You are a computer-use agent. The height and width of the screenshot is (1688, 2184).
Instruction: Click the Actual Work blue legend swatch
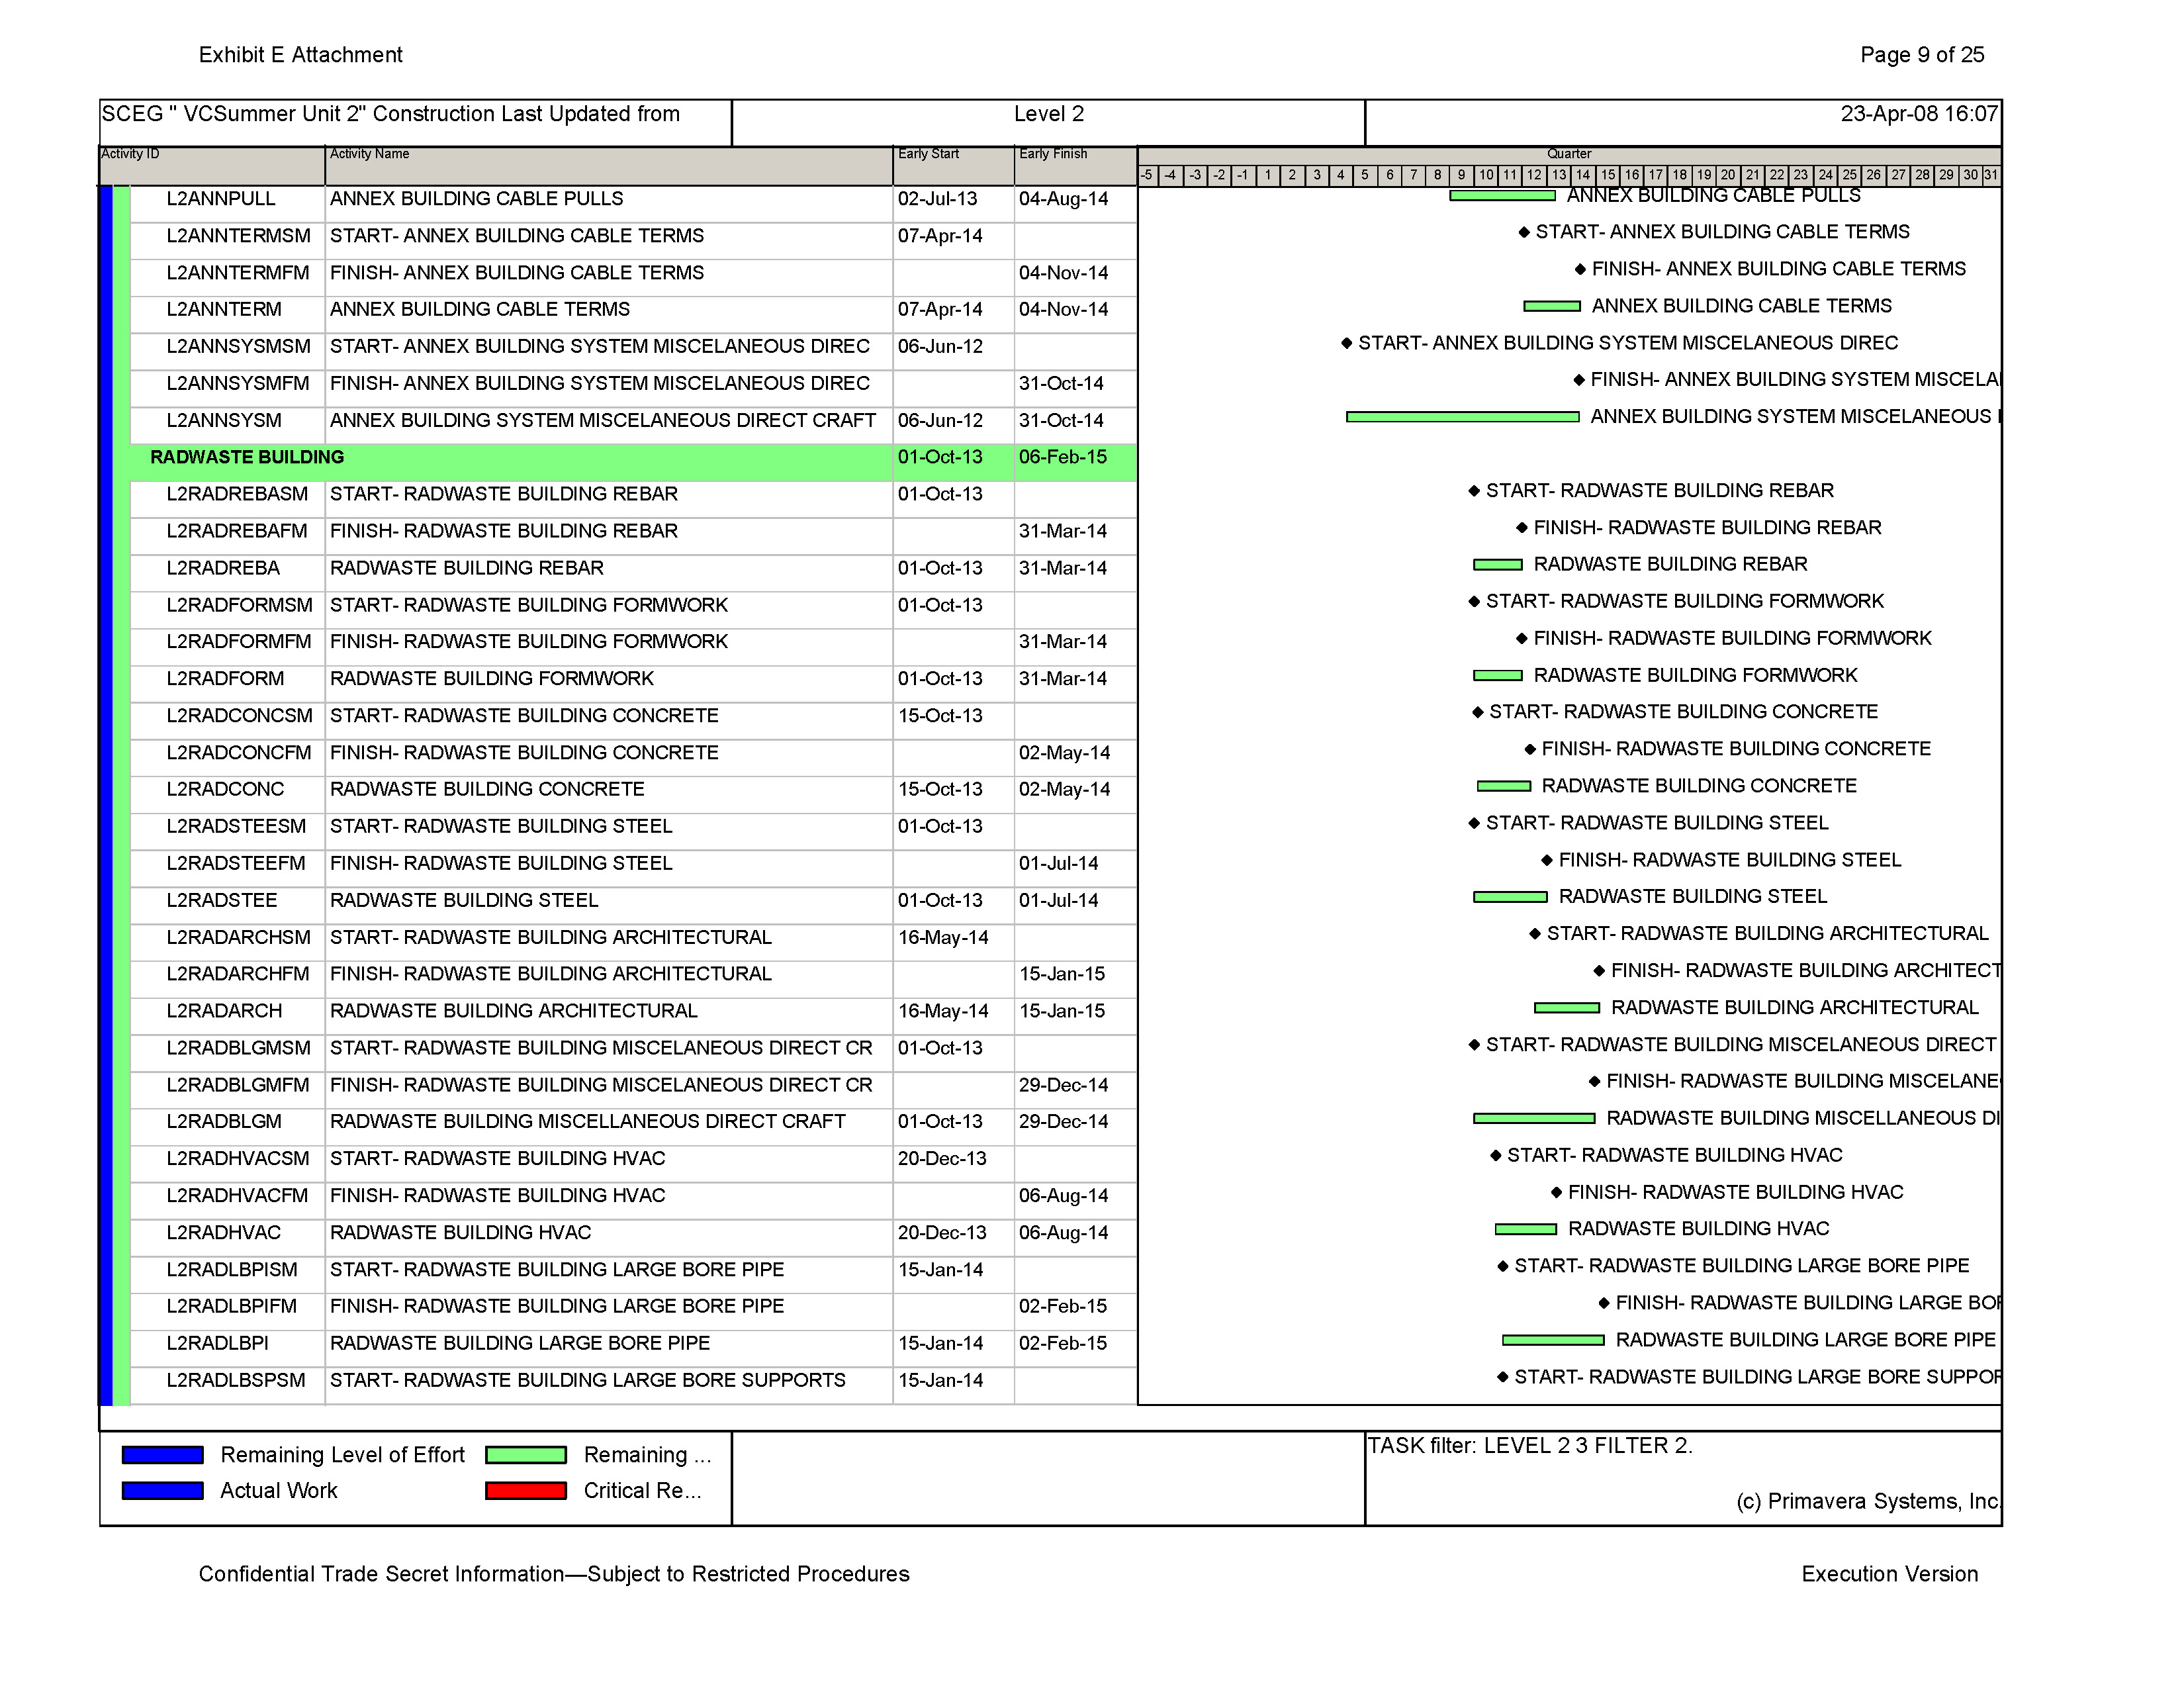162,1491
